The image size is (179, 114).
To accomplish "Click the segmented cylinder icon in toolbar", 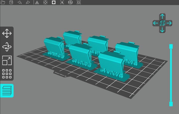I will pyautogui.click(x=70, y=2).
